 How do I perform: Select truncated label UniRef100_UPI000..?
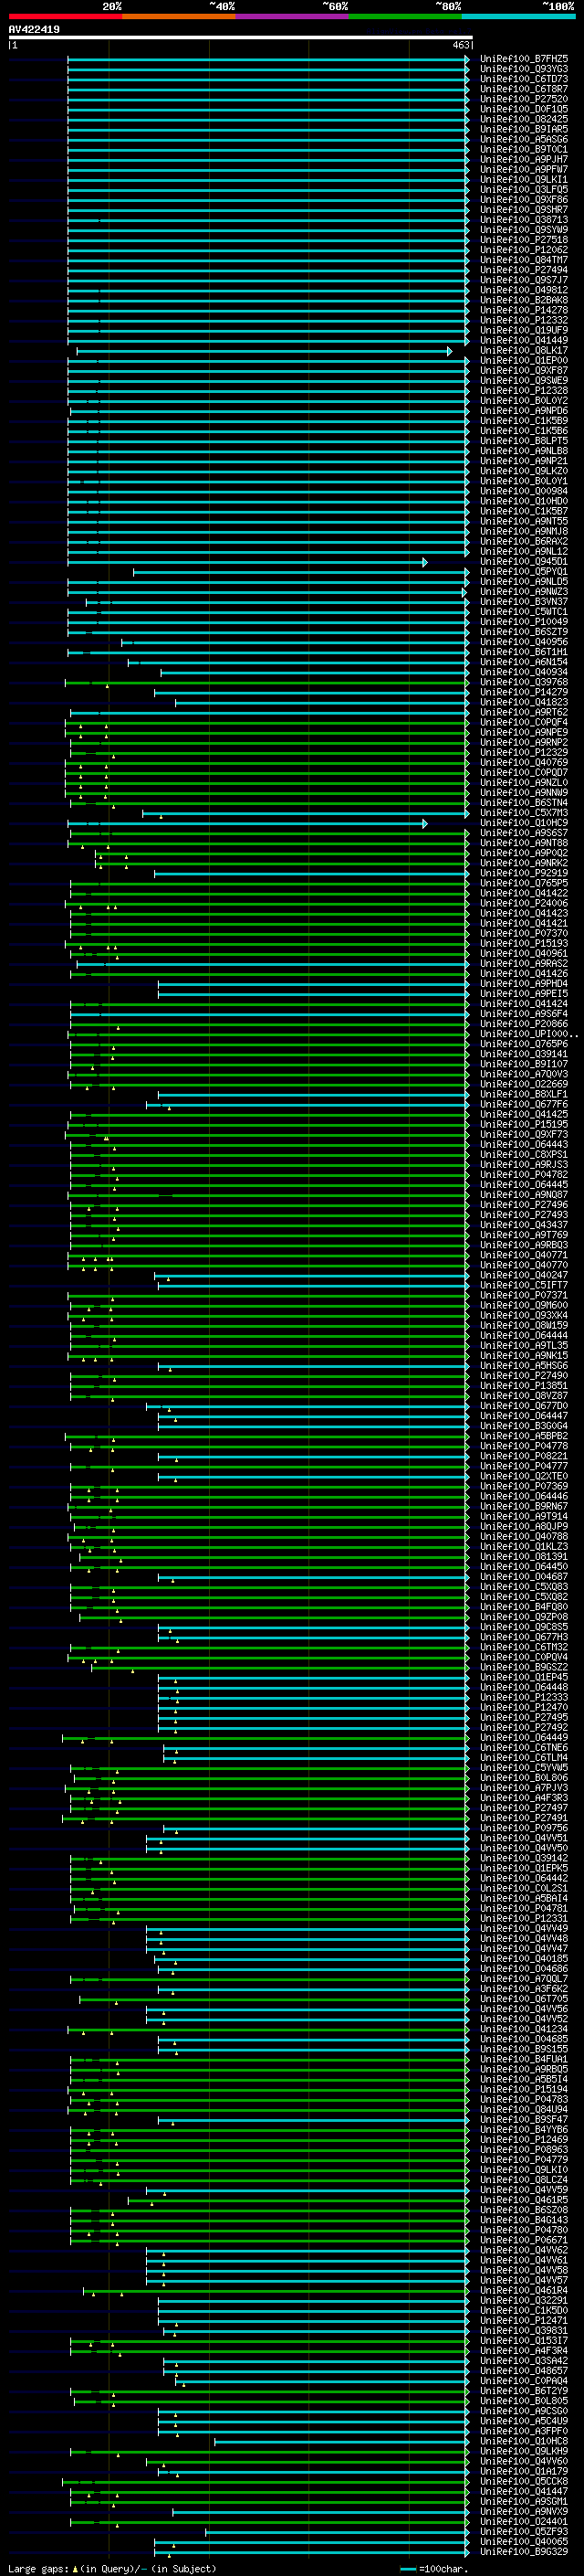[x=528, y=1034]
